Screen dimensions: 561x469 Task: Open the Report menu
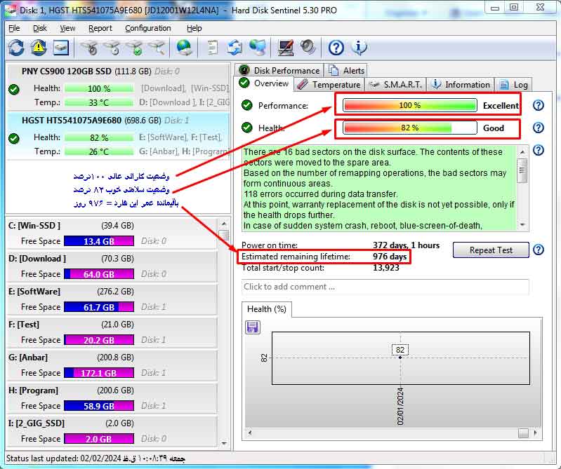point(100,28)
